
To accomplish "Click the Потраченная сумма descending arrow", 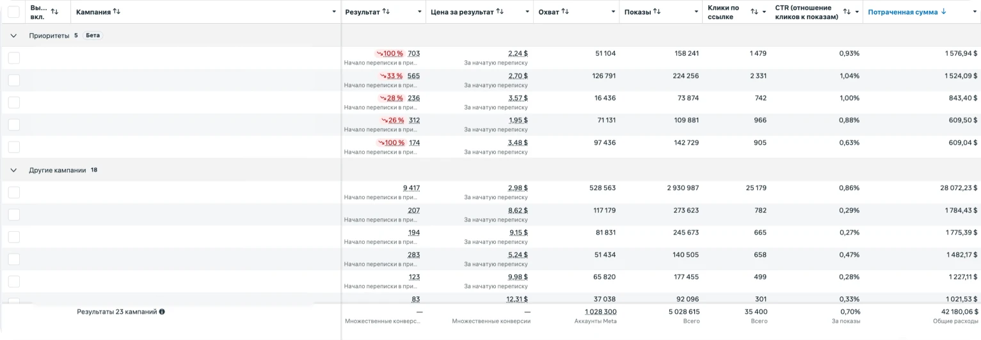I will 943,12.
